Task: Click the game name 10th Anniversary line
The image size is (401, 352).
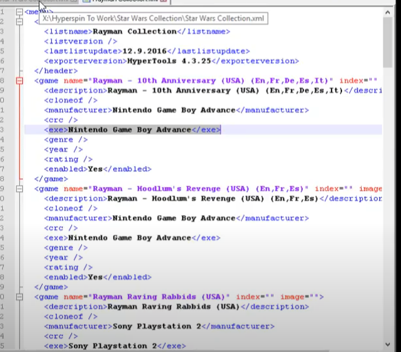Action: [205, 81]
